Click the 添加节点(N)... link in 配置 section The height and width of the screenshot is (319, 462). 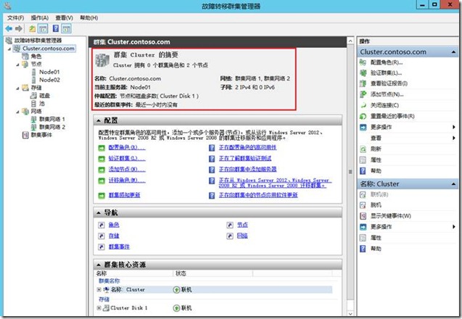(127, 170)
